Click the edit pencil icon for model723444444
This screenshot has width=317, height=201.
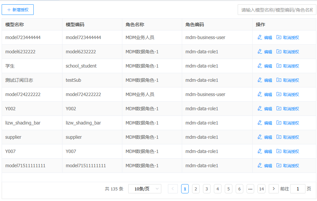click(260, 37)
